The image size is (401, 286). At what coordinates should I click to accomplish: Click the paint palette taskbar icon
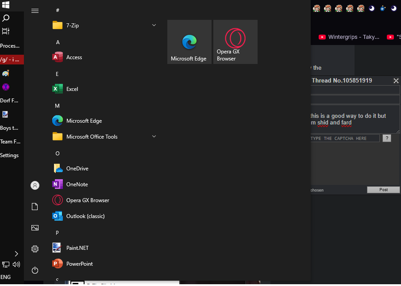tap(6, 73)
